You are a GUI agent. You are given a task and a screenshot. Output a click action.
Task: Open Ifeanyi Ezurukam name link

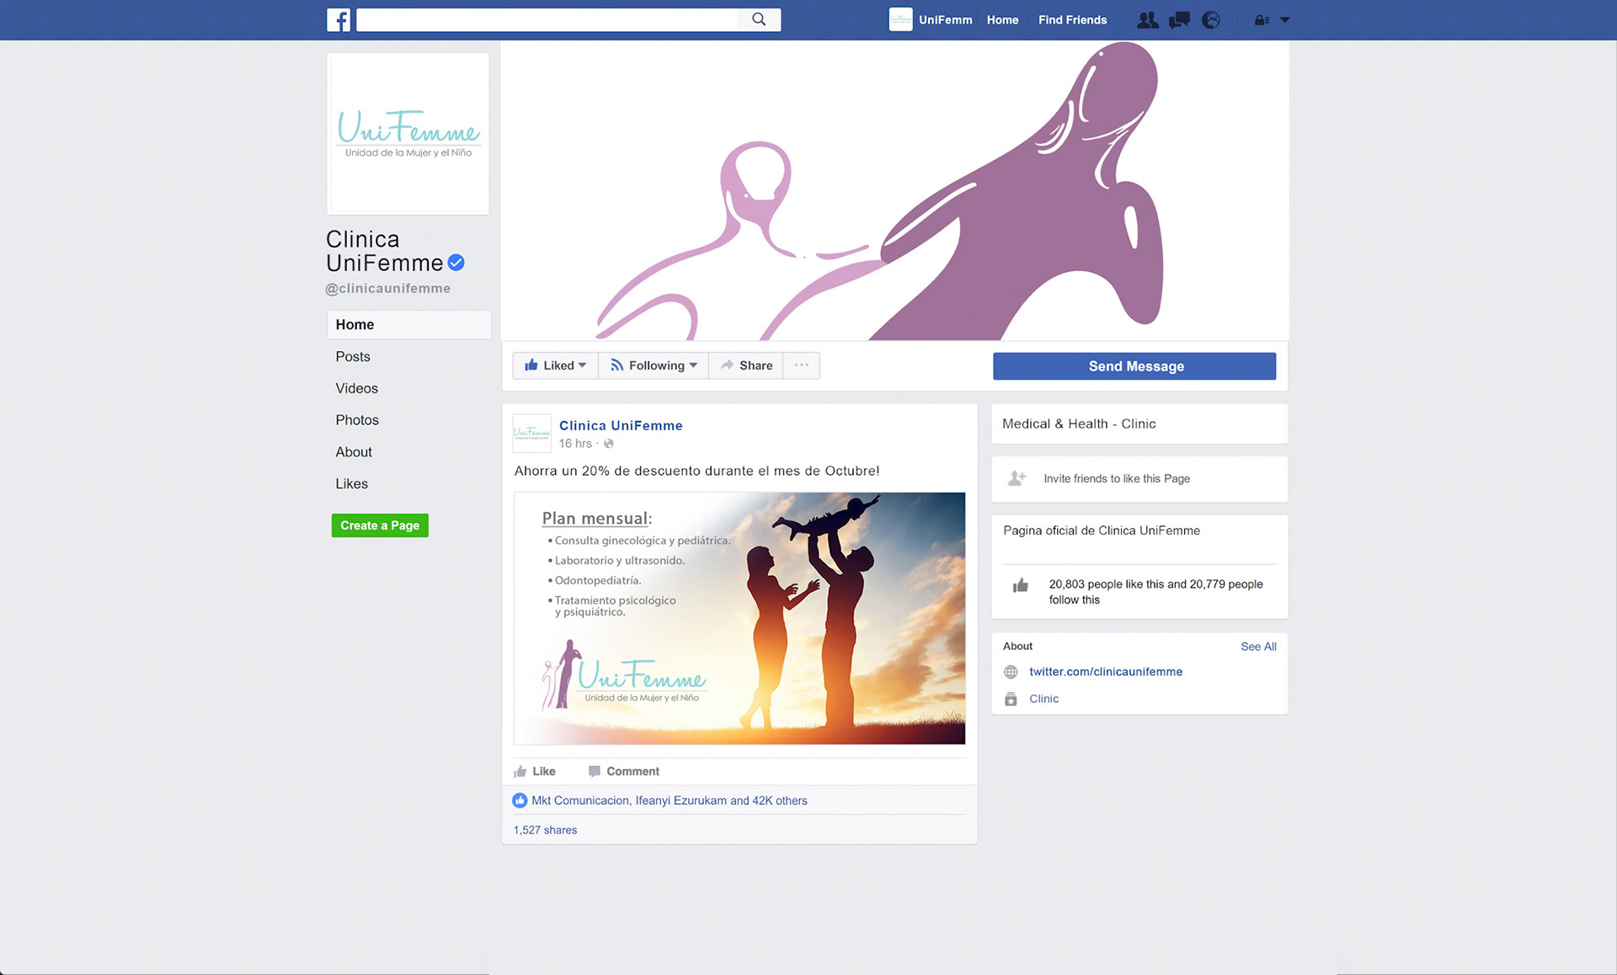[x=680, y=801]
